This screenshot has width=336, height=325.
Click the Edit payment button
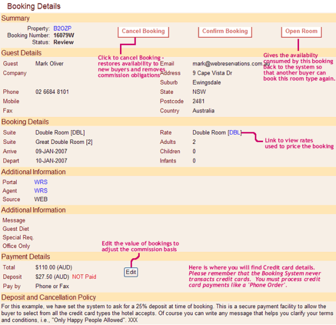[131, 272]
